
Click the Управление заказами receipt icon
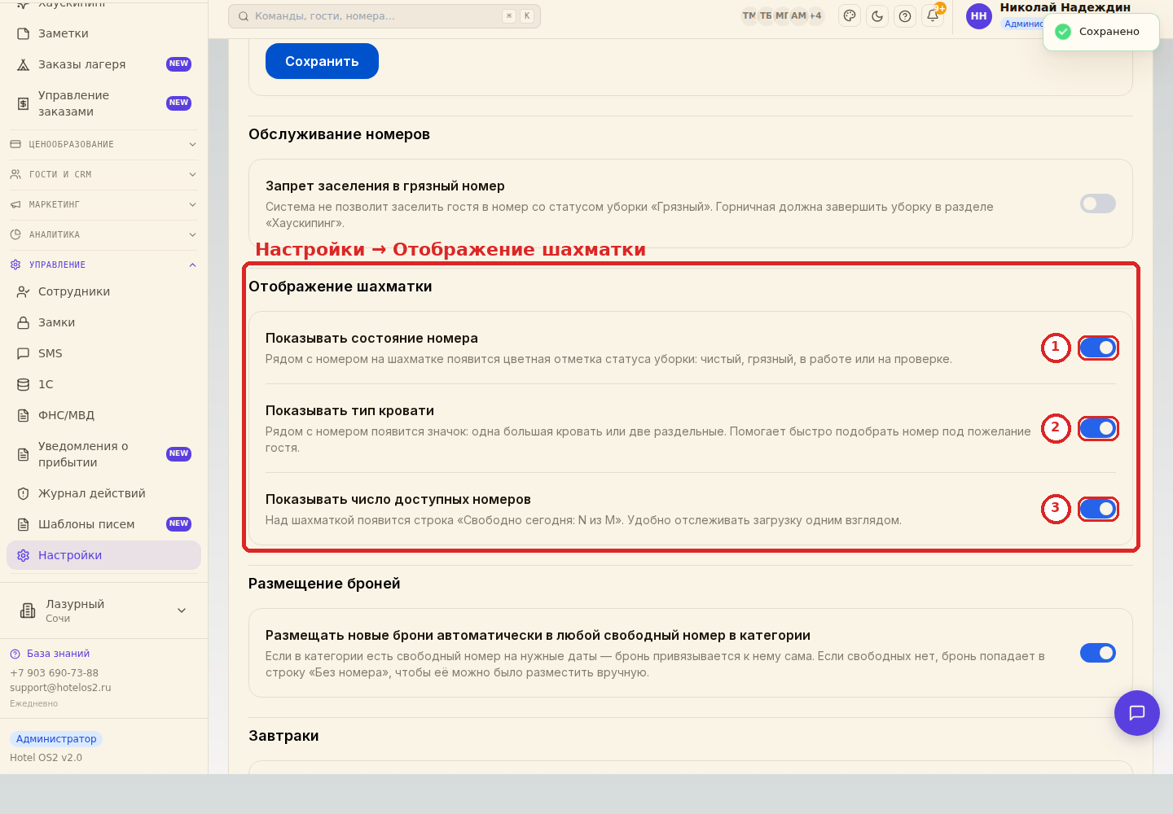24,103
